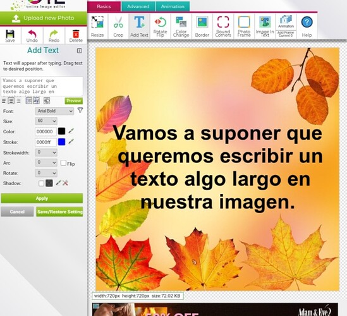Select the Crop scissors tool

[118, 26]
